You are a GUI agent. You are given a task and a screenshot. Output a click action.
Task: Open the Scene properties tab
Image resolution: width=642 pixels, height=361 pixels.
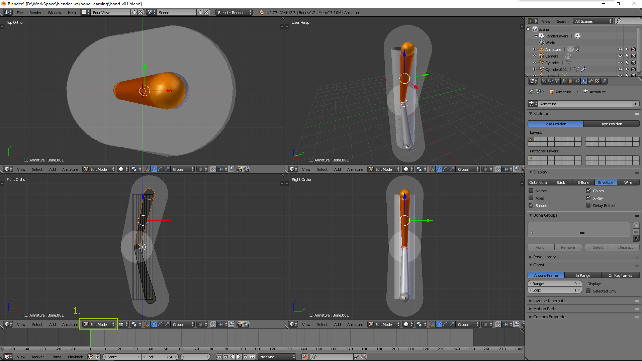557,81
